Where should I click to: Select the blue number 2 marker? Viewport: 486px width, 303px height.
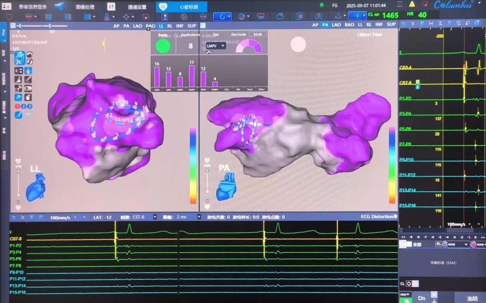23,106
